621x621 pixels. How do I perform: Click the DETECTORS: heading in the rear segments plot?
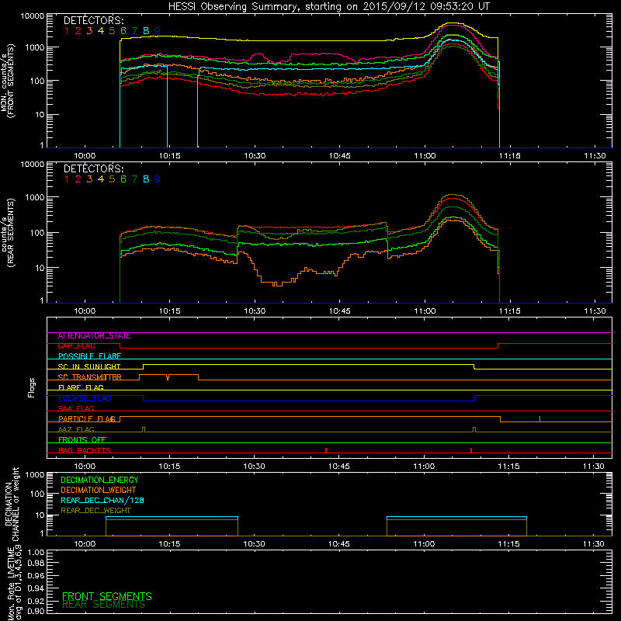click(x=93, y=168)
